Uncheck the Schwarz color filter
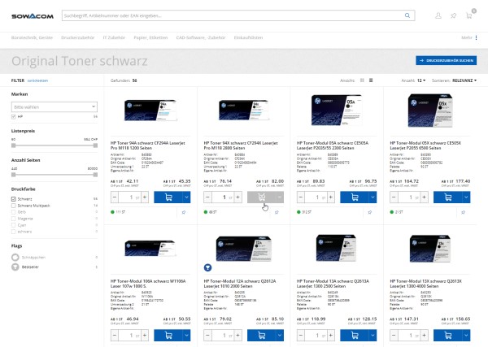The width and height of the screenshot is (488, 347). pos(13,199)
